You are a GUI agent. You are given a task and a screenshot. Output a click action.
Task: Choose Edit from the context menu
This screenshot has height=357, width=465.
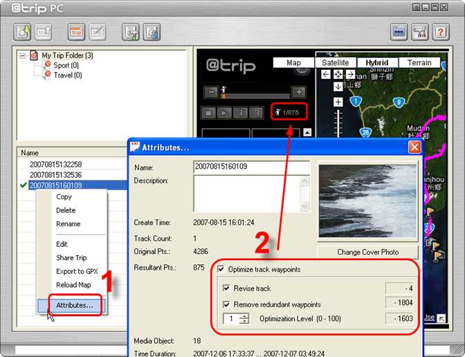(62, 244)
